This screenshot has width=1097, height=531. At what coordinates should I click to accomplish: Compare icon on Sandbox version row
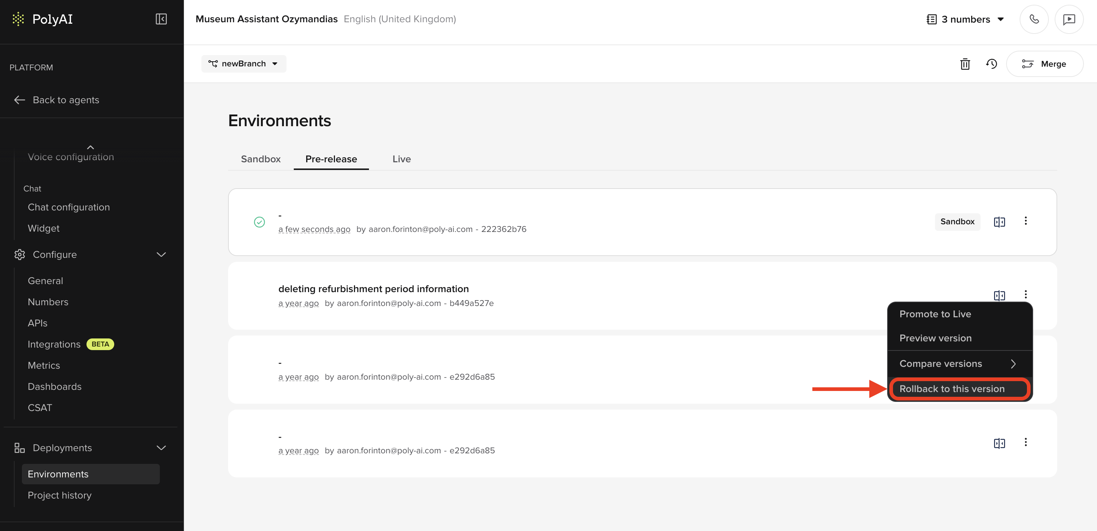pyautogui.click(x=999, y=222)
